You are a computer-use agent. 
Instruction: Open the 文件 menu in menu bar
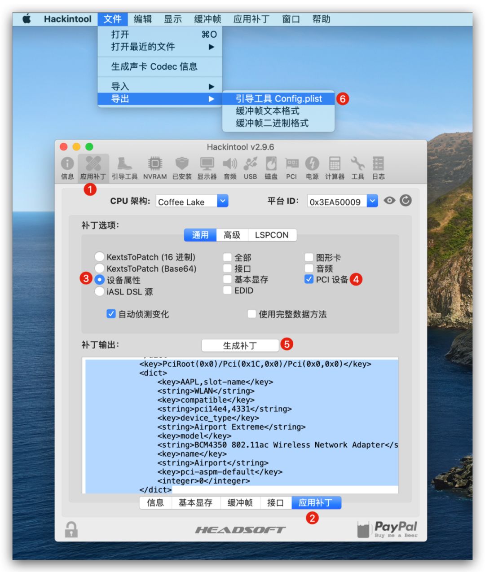click(x=112, y=19)
